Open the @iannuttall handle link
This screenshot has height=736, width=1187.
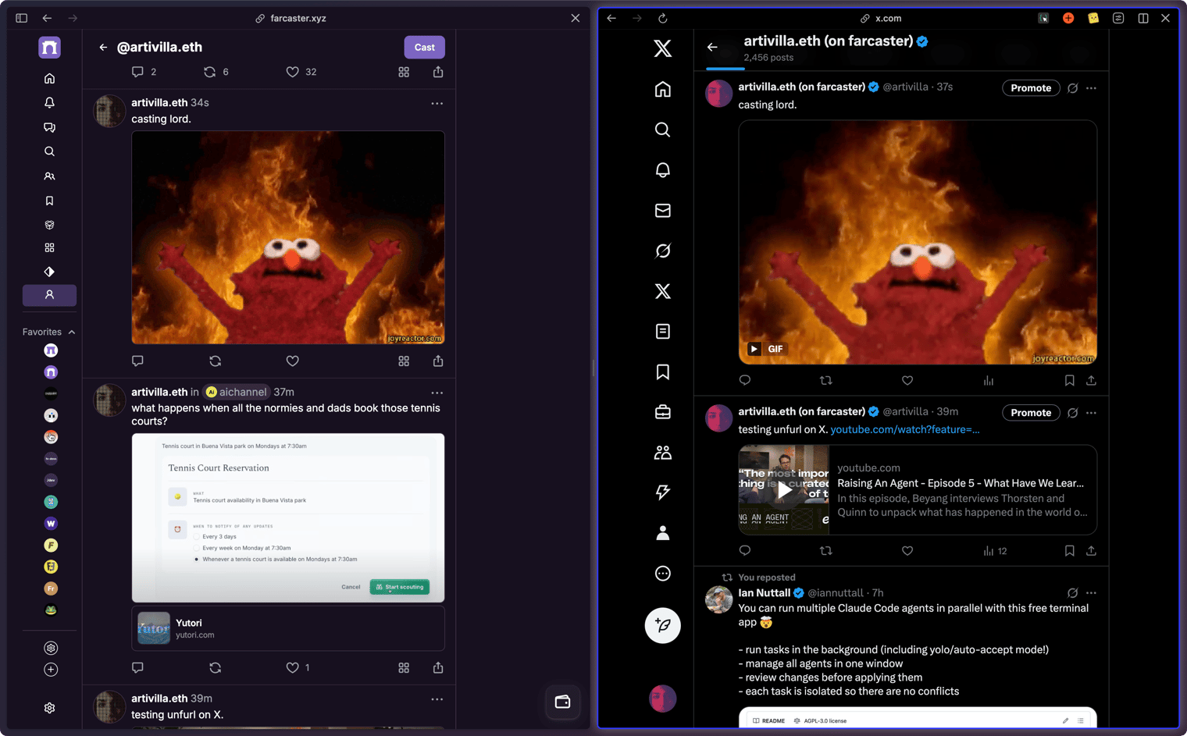835,593
